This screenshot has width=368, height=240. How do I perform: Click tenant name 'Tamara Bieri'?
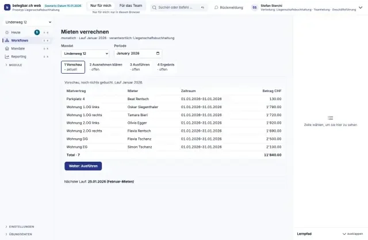137,115
